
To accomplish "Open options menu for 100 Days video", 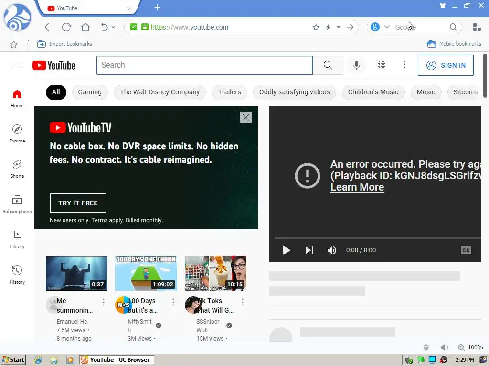I will click(x=173, y=302).
